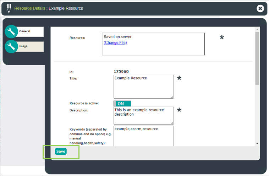Click the Title box resize grip
The image size is (269, 176).
click(172, 97)
